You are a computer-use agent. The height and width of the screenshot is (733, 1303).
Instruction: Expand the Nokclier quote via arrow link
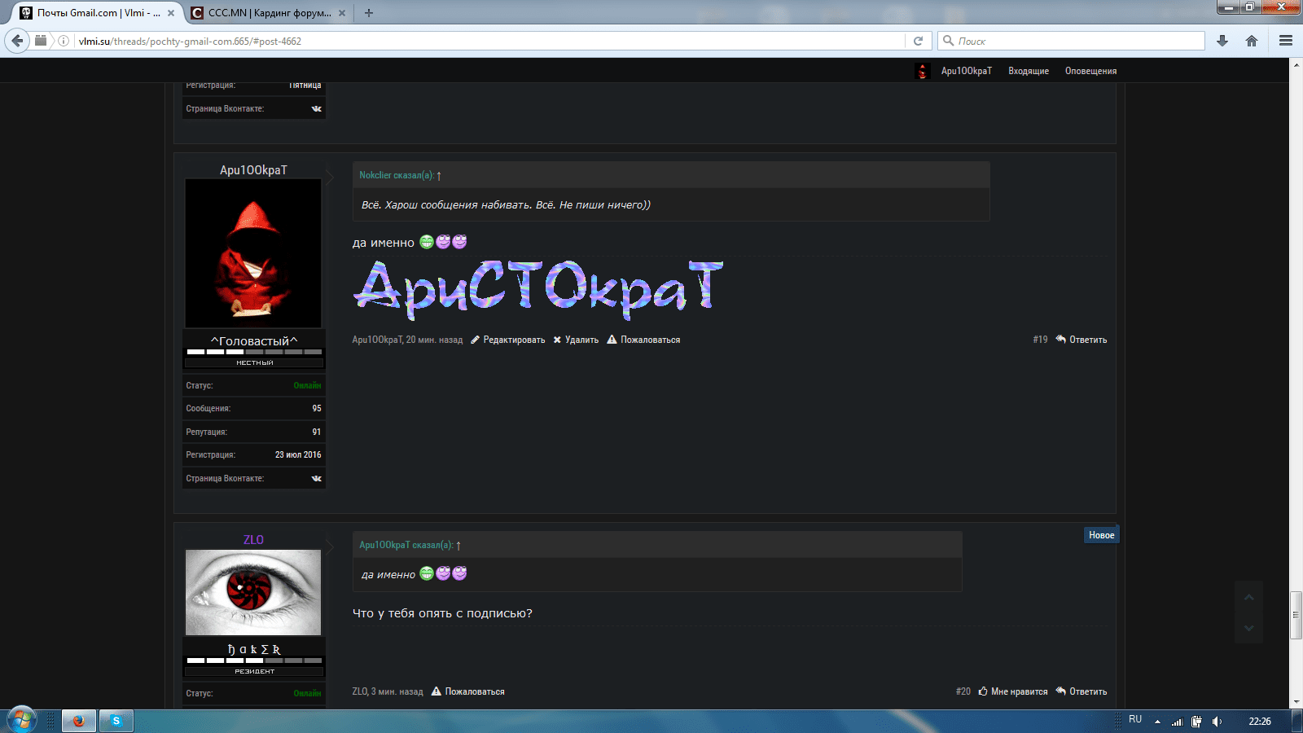439,176
